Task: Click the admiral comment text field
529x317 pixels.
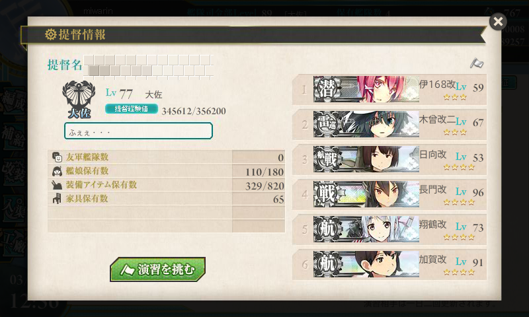Action: click(x=138, y=131)
